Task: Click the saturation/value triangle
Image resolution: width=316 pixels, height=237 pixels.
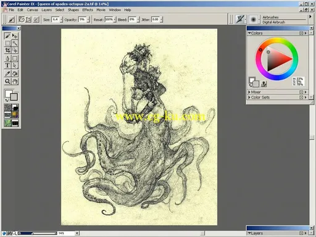Action: (276, 59)
